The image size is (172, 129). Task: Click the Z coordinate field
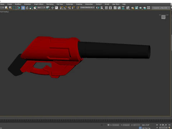pyautogui.click(x=136, y=125)
